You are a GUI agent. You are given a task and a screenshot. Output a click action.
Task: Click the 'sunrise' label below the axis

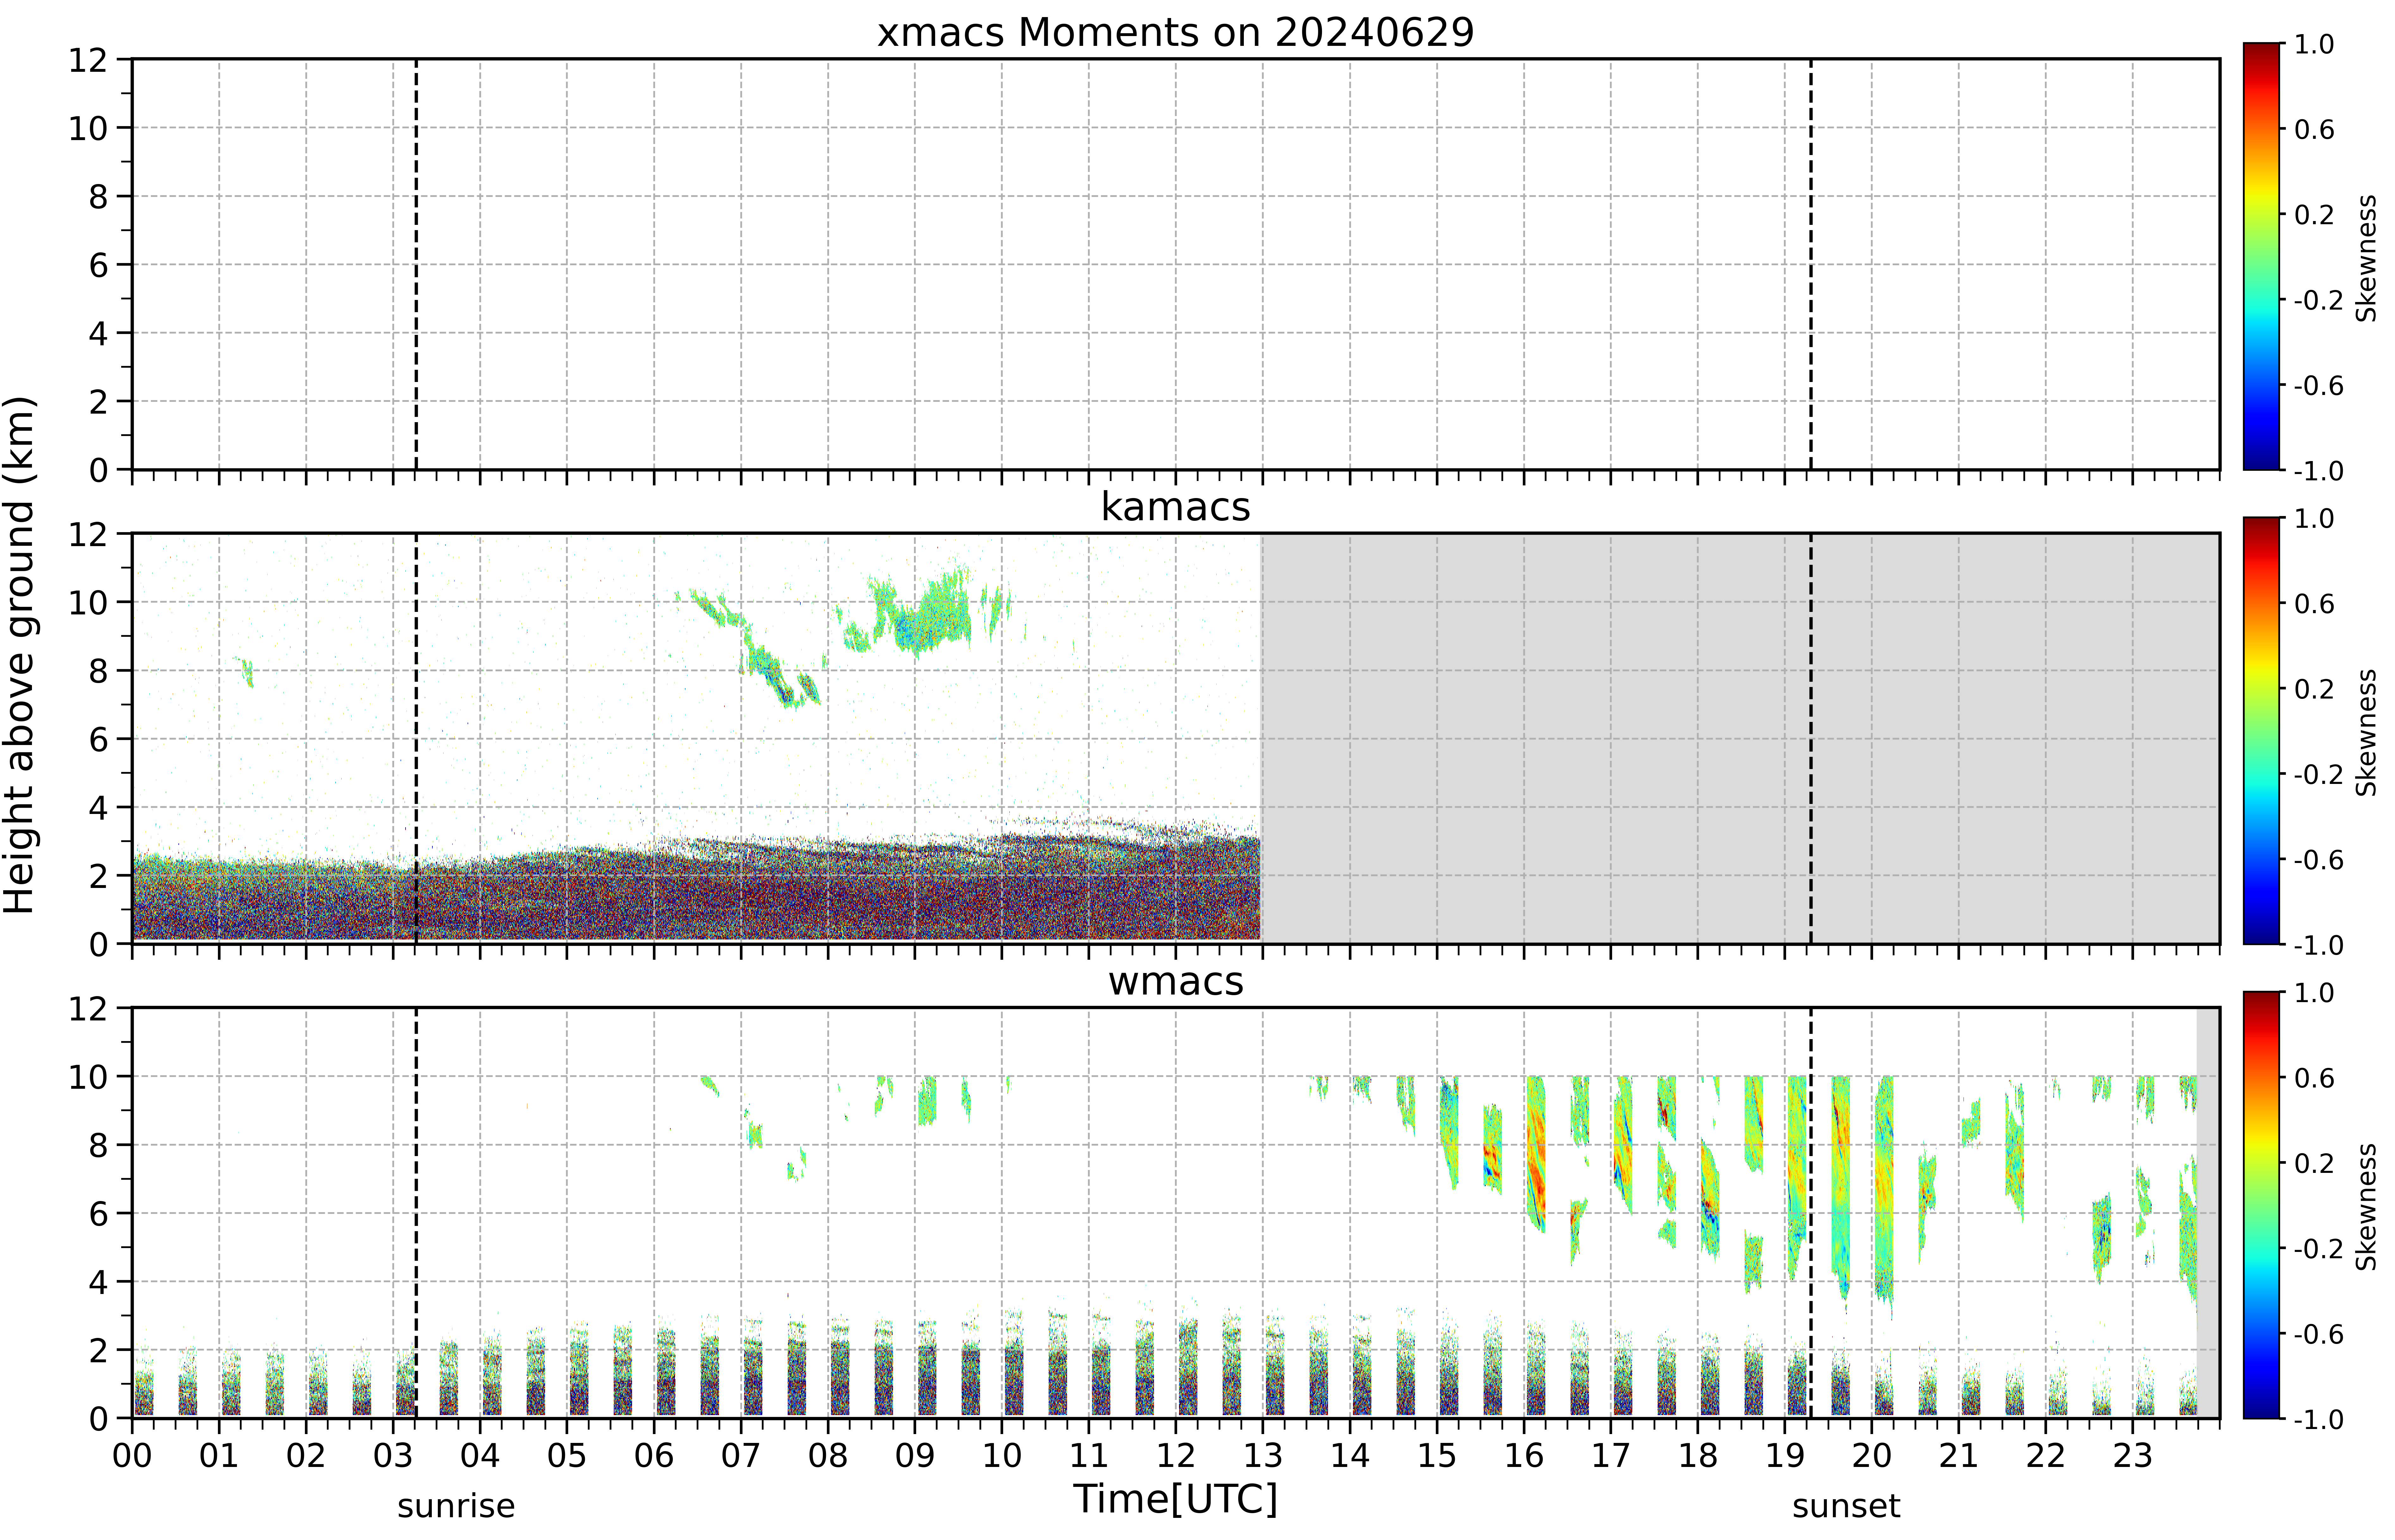(x=456, y=1506)
